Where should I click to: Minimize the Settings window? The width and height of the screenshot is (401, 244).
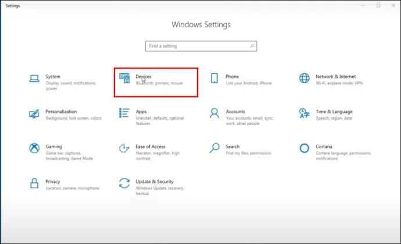pyautogui.click(x=363, y=5)
